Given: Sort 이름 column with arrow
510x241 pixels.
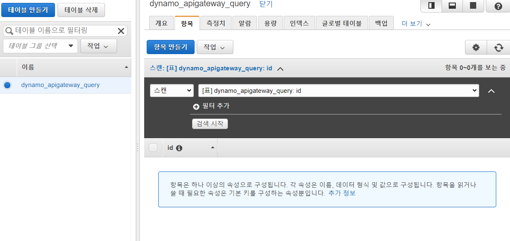Looking at the screenshot, I should (126, 67).
